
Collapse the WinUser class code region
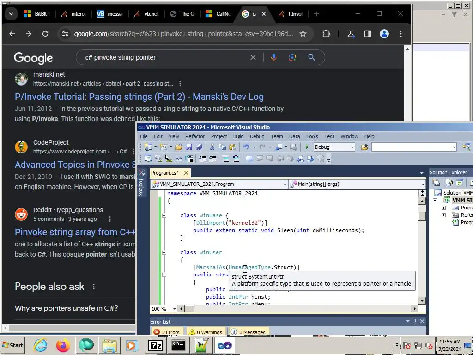coord(164,252)
